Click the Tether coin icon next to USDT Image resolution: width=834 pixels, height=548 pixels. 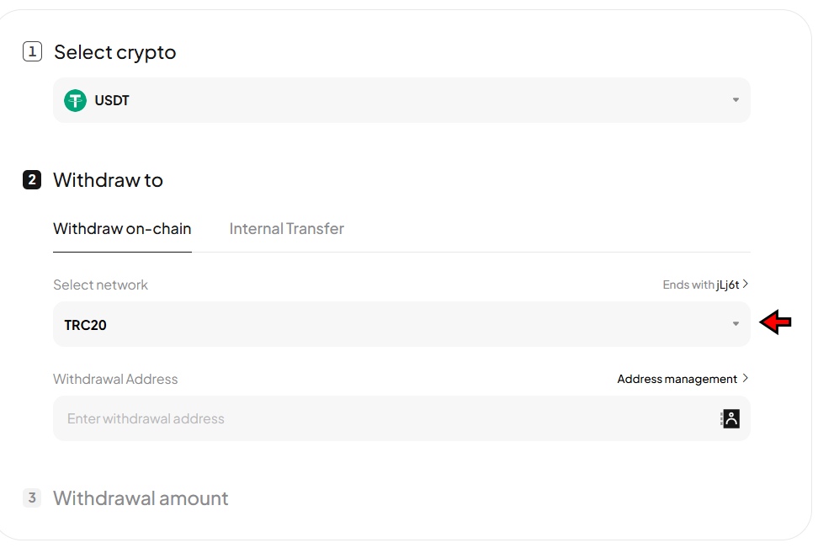pos(74,99)
